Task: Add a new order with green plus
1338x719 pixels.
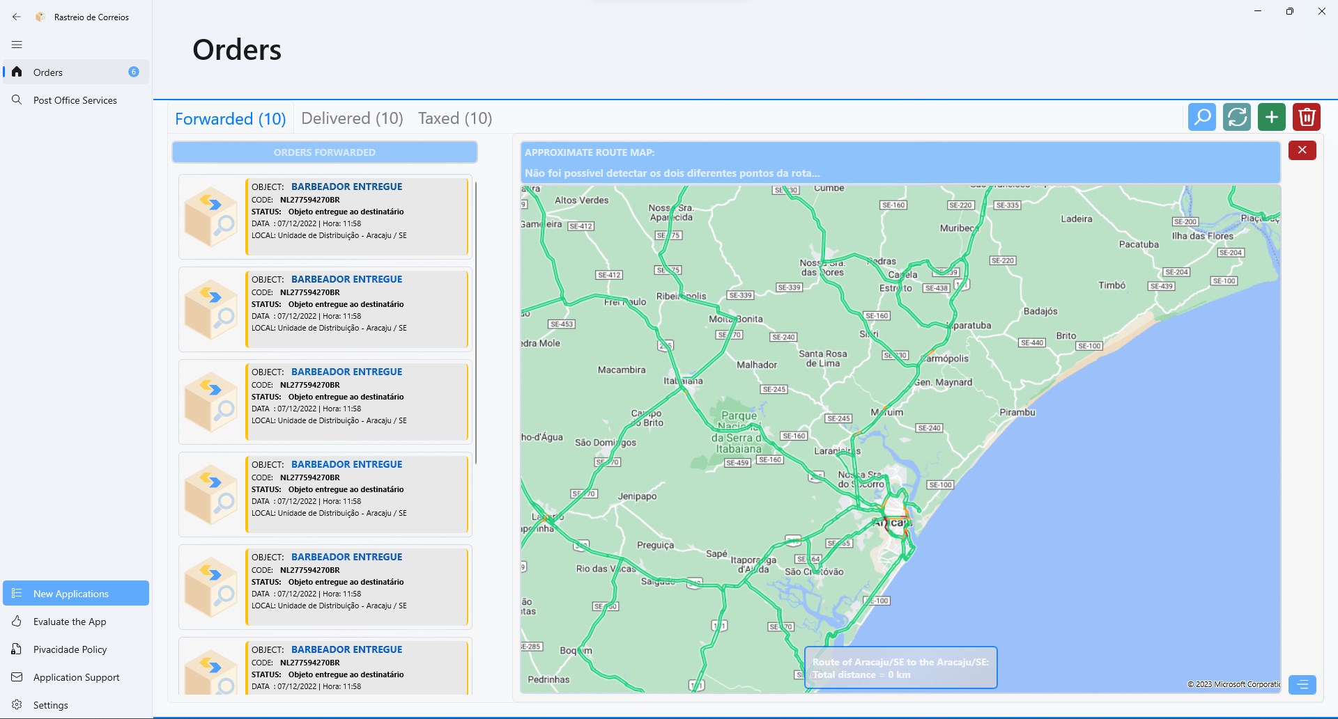Action: click(1271, 117)
